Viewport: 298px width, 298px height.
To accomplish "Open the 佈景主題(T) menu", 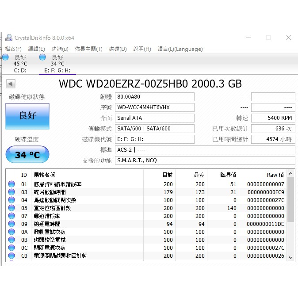I will 88,49.
